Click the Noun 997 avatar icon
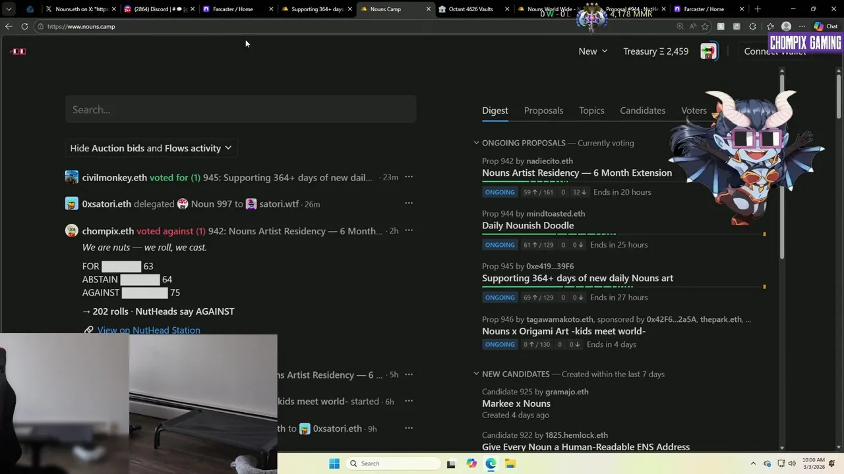The image size is (844, 474). coord(183,204)
